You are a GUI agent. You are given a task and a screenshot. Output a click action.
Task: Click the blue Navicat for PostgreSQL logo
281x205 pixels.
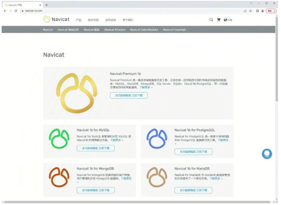[x=157, y=139]
